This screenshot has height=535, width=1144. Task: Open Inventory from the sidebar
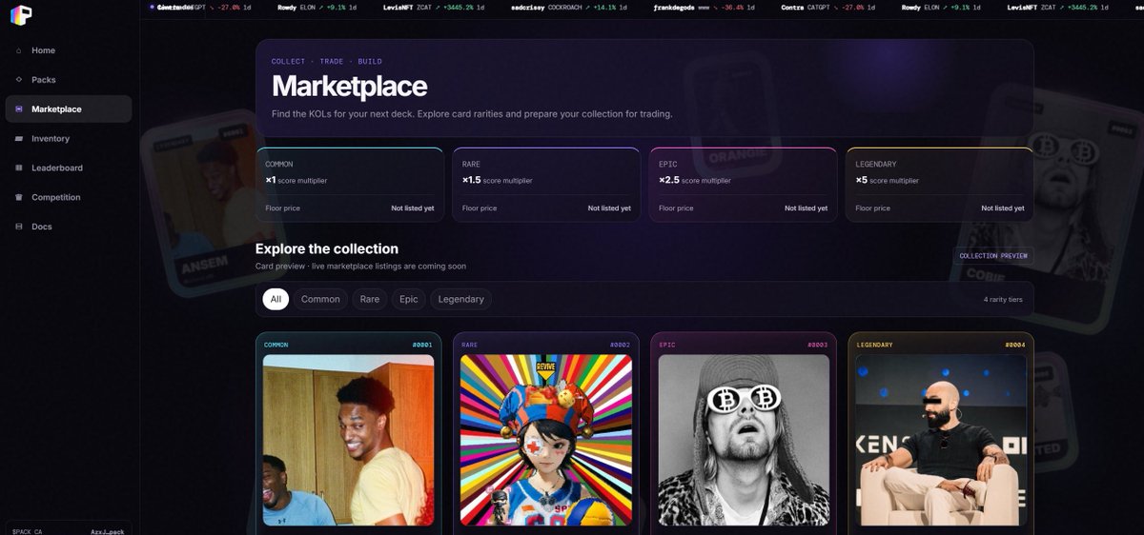(x=69, y=139)
